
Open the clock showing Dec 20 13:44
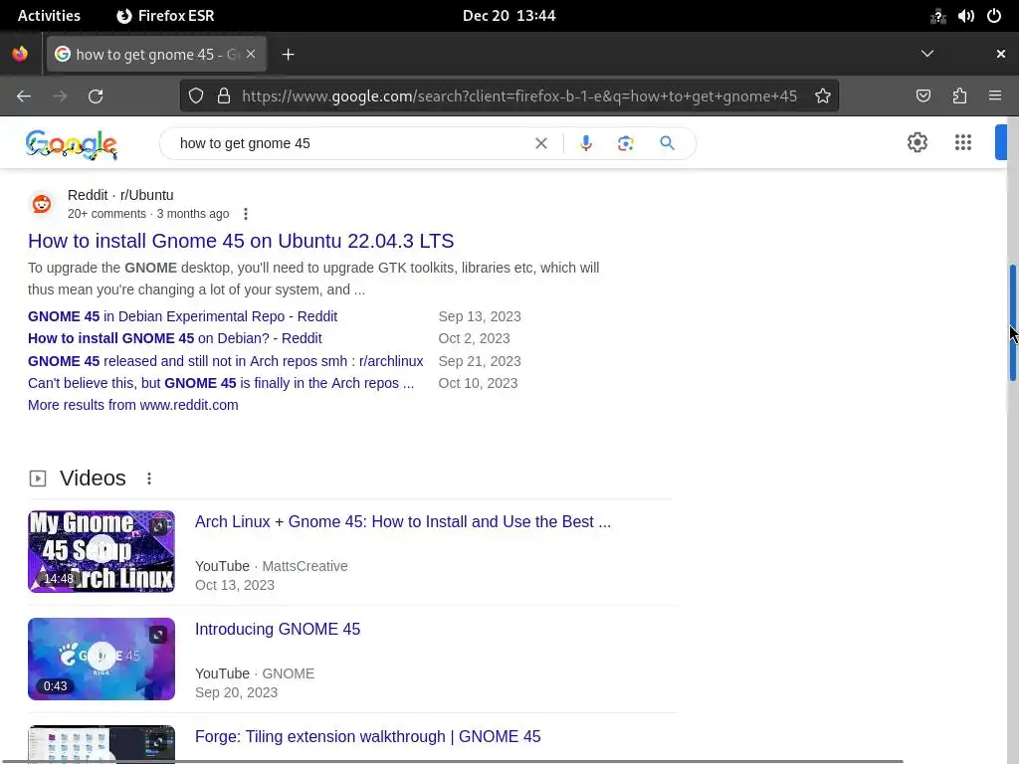(509, 16)
